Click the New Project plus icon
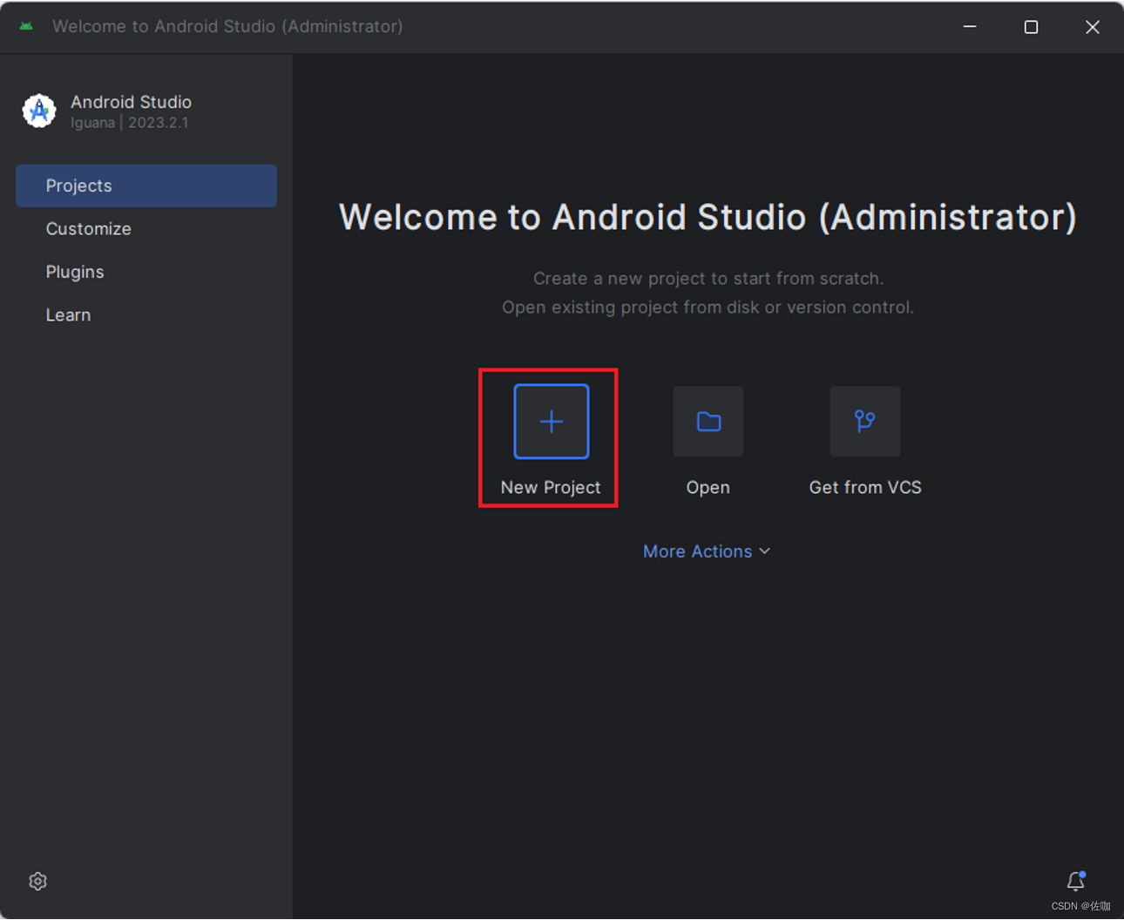Screen dimensions: 1124x920 [551, 422]
